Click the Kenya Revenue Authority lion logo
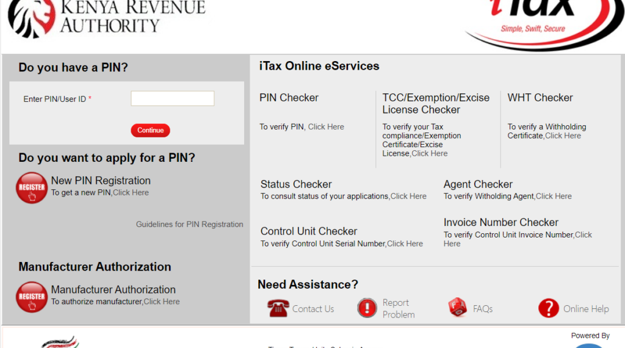 pyautogui.click(x=32, y=18)
